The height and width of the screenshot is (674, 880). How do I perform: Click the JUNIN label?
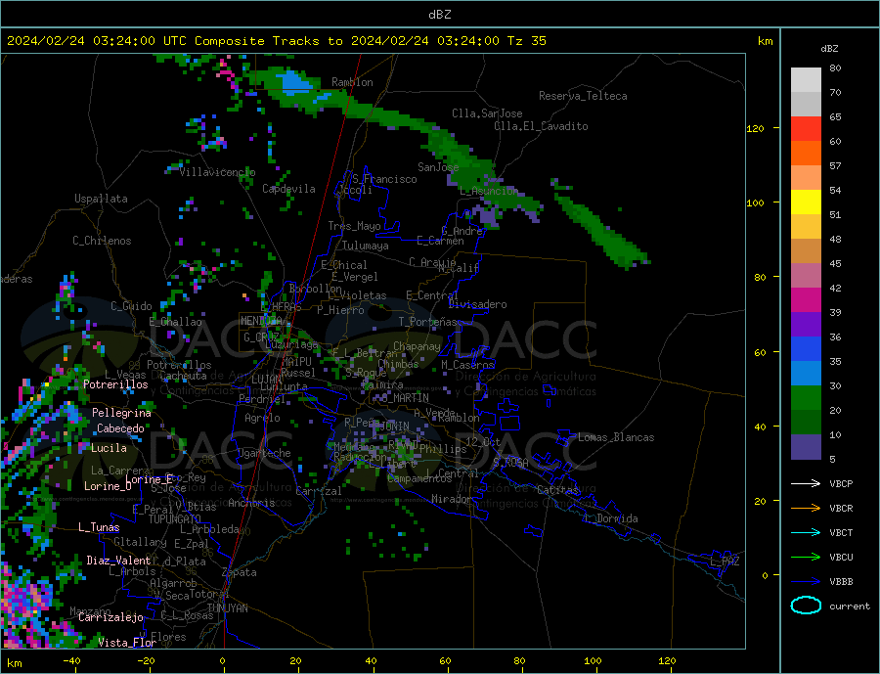395,427
